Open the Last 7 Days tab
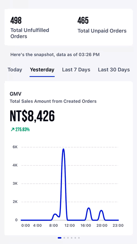The height and width of the screenshot is (244, 137). [x=76, y=69]
